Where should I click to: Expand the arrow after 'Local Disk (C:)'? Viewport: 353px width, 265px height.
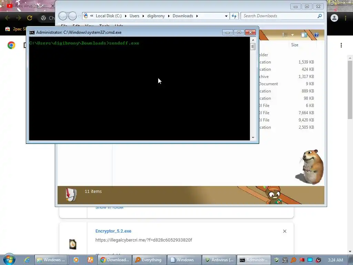pos(125,16)
